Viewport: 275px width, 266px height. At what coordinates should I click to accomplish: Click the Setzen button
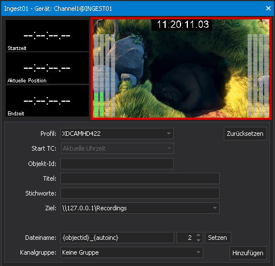point(217,238)
